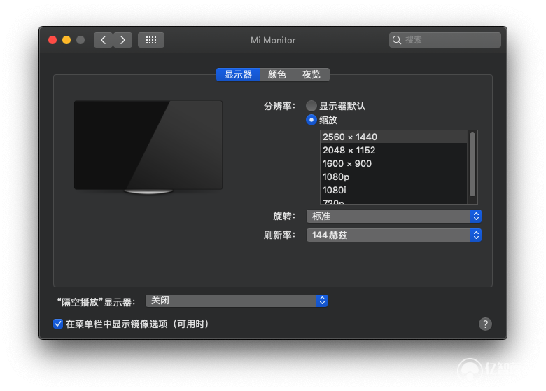
Task: Switch to the 颜色 tab
Action: coord(277,74)
